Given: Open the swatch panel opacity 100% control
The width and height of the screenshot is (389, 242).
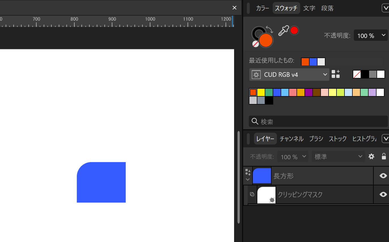Looking at the screenshot, I should 371,35.
